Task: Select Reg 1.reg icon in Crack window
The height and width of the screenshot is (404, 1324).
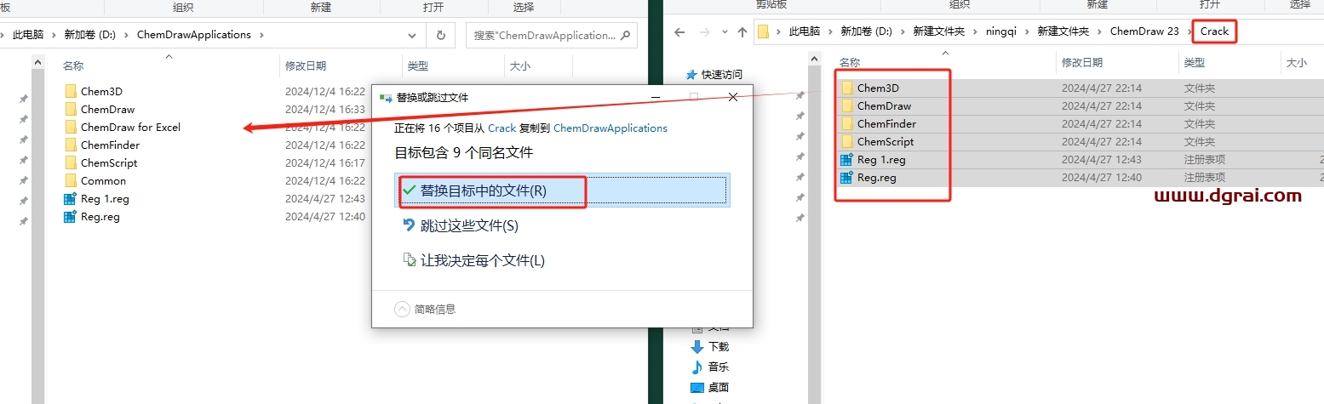Action: 847,159
